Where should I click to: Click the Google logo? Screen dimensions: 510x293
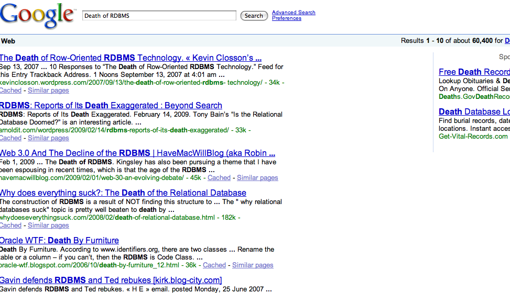pos(37,16)
